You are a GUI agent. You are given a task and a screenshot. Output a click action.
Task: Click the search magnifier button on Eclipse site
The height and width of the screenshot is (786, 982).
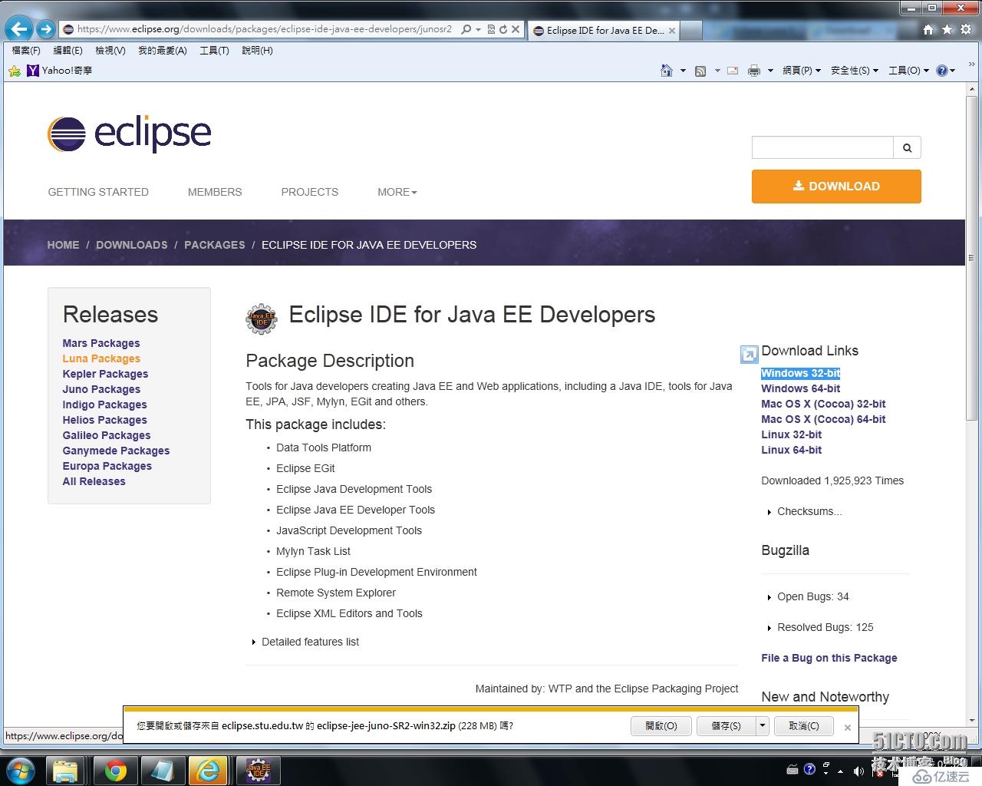tap(907, 147)
